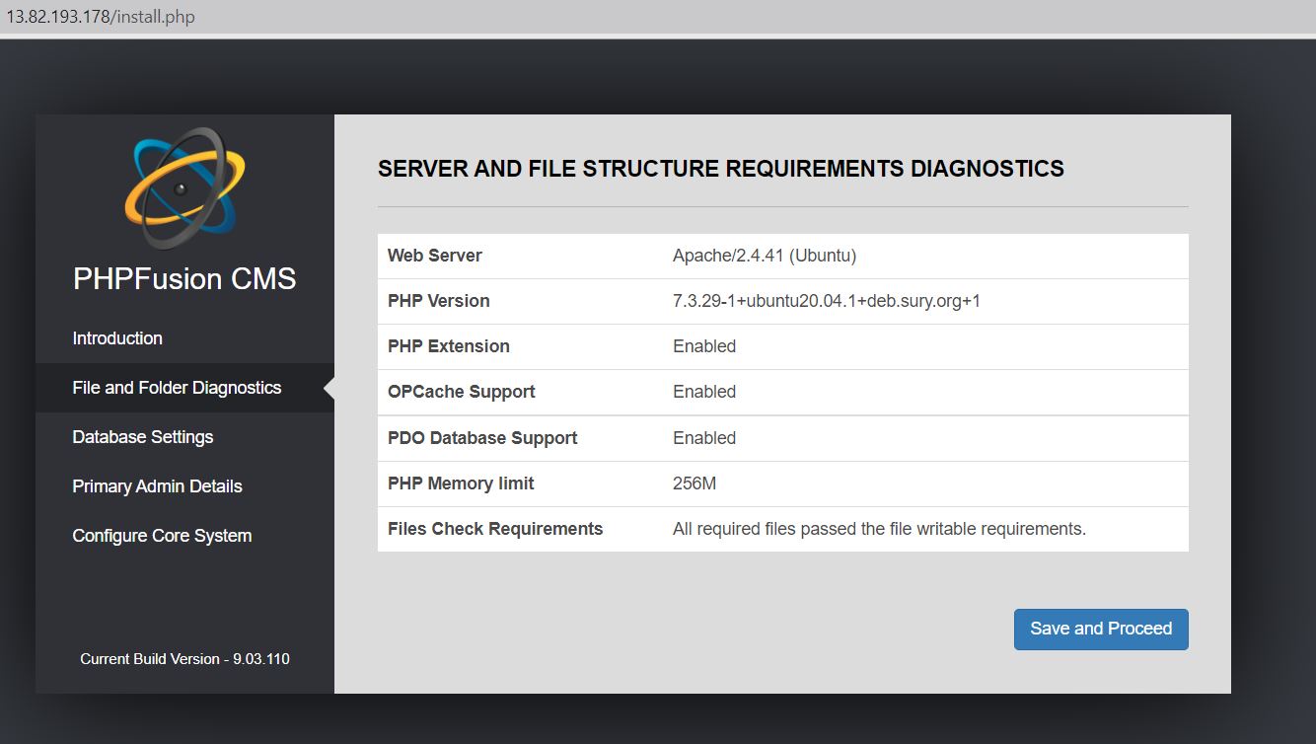Open the Introduction step

pyautogui.click(x=117, y=338)
